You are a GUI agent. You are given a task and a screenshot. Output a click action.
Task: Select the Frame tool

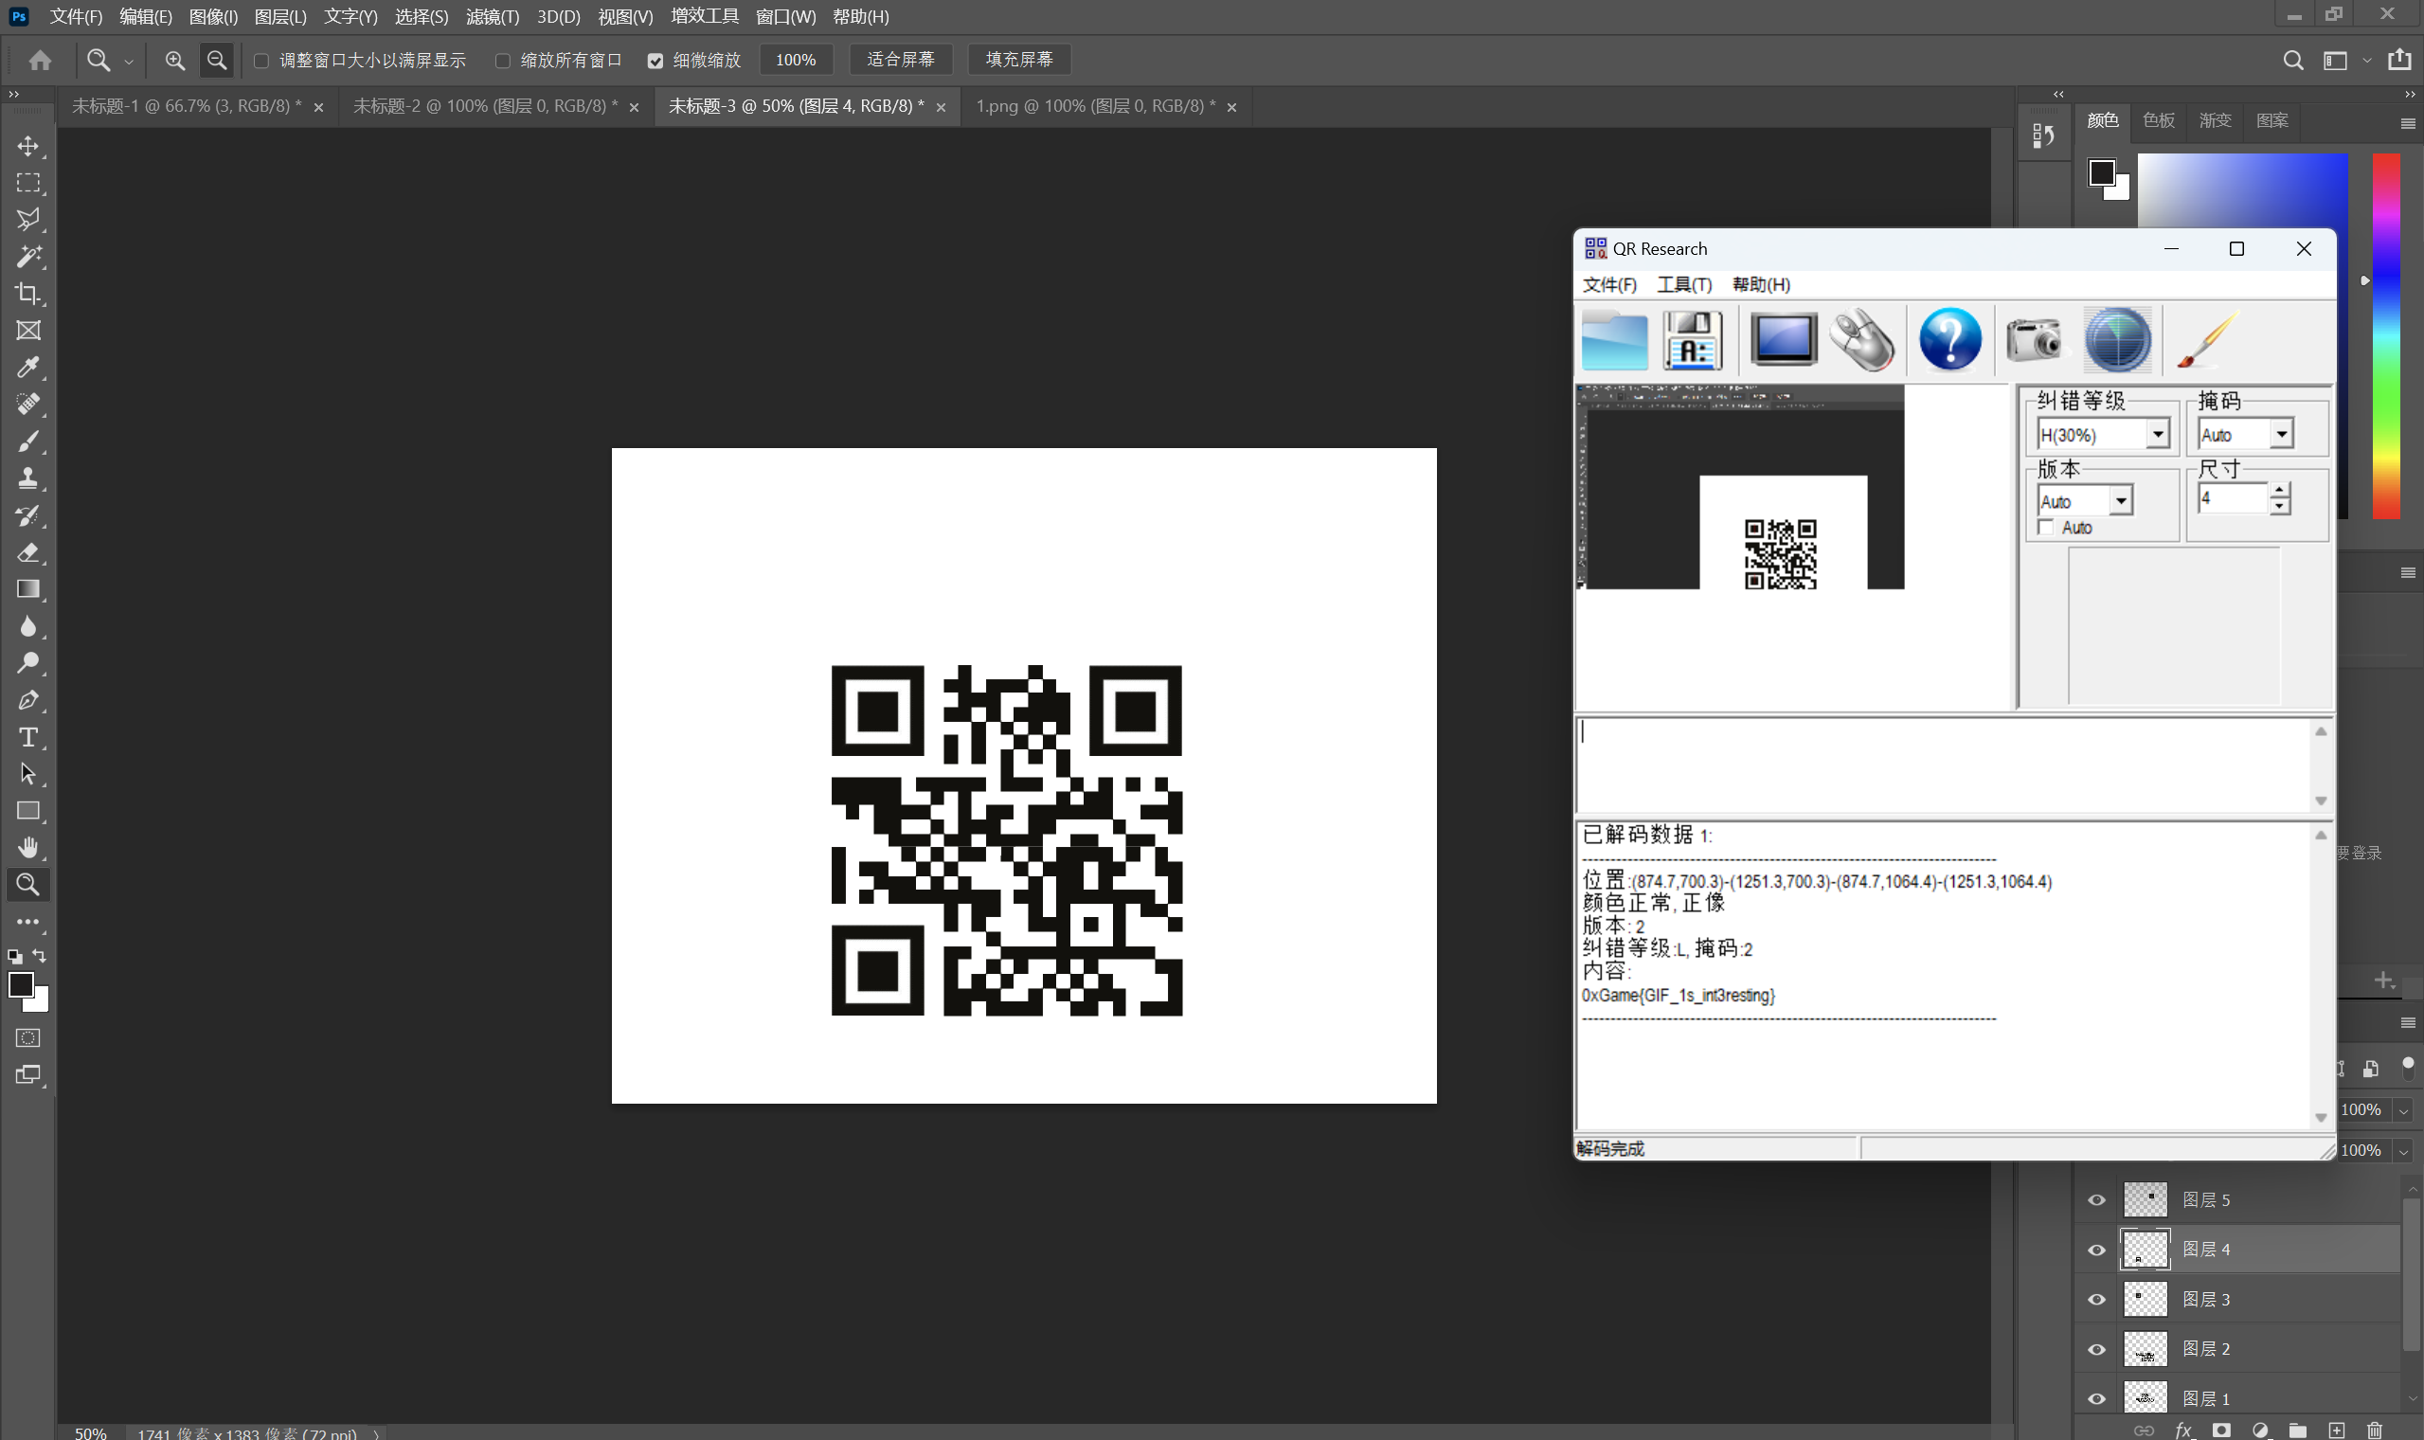point(28,331)
